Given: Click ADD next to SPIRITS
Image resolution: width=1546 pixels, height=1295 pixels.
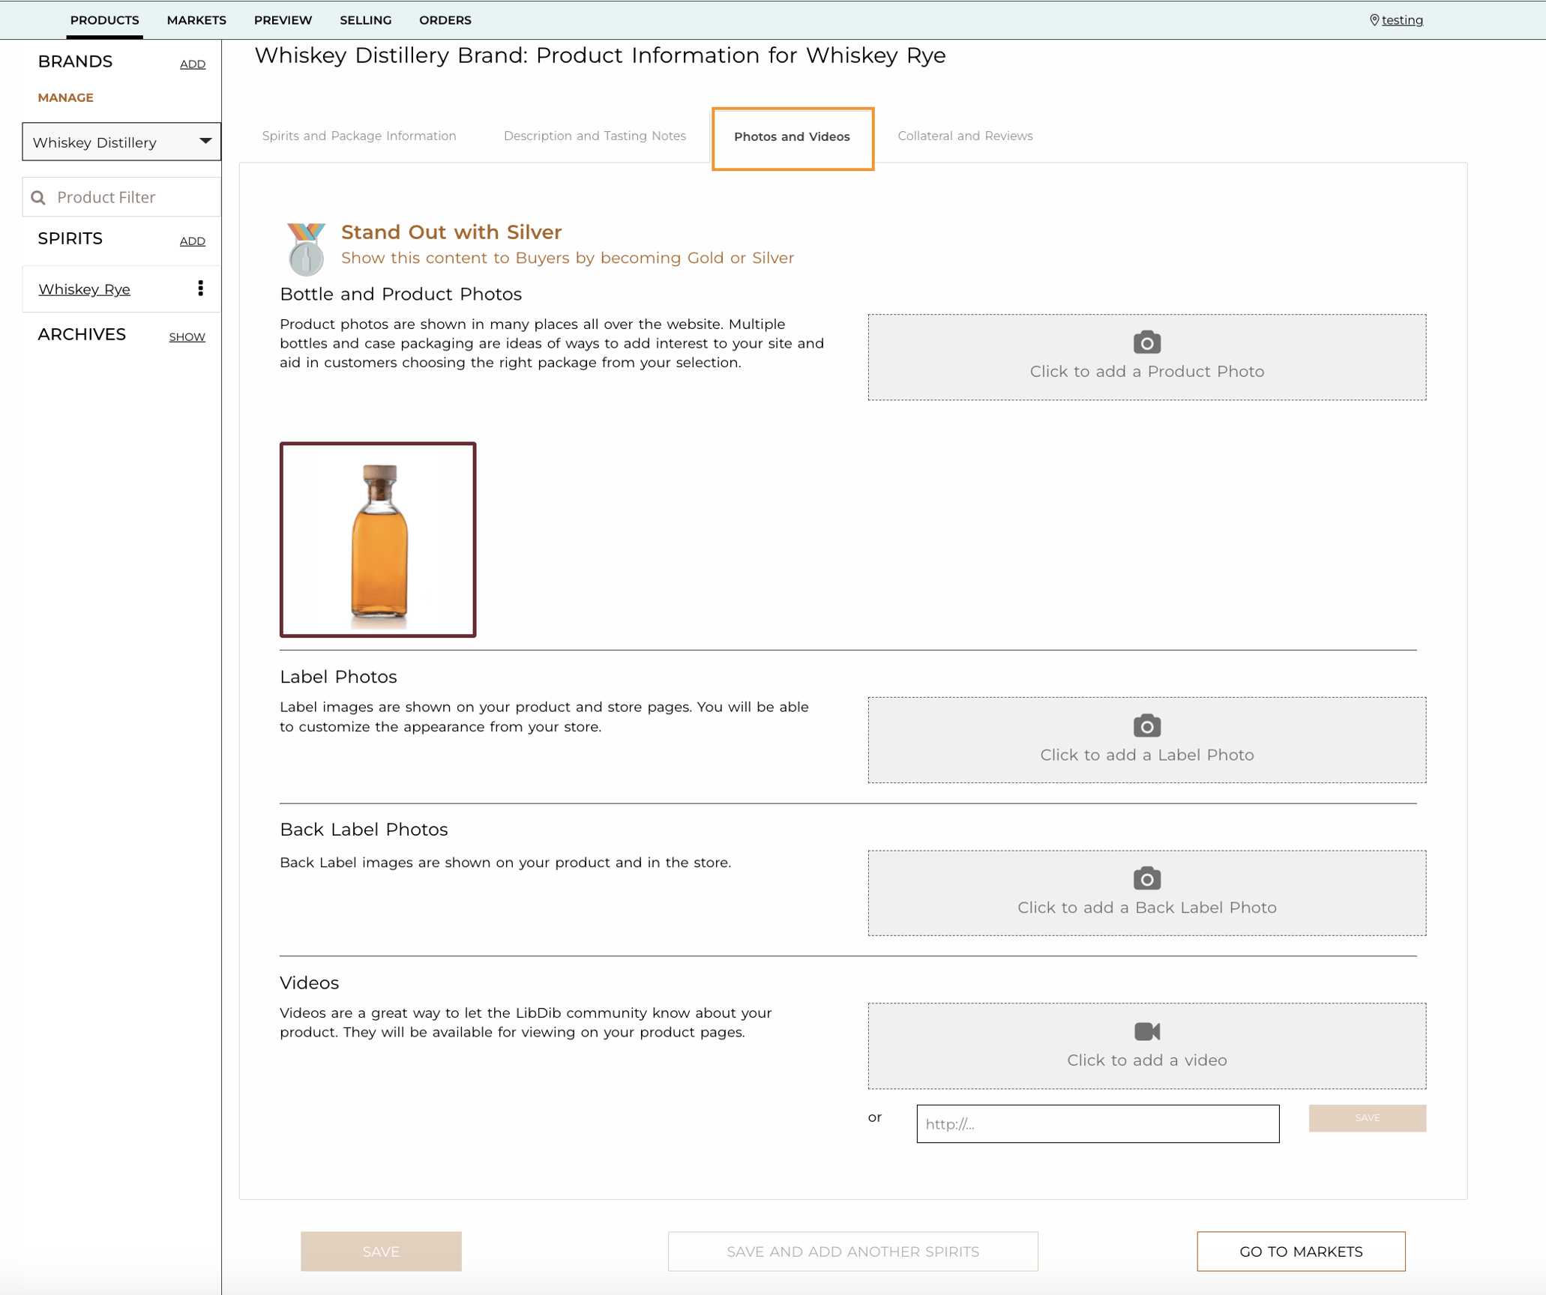Looking at the screenshot, I should point(192,241).
